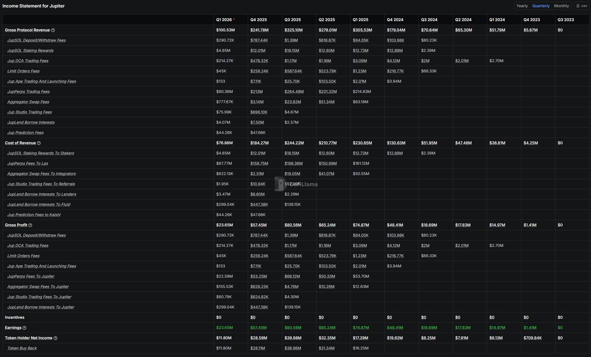Image resolution: width=591 pixels, height=357 pixels.
Task: Click the Q4 2025 column header
Action: tap(258, 20)
